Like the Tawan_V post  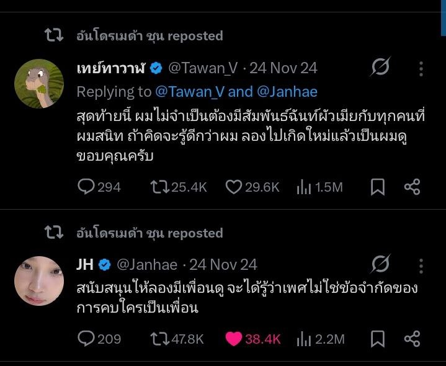(x=233, y=187)
